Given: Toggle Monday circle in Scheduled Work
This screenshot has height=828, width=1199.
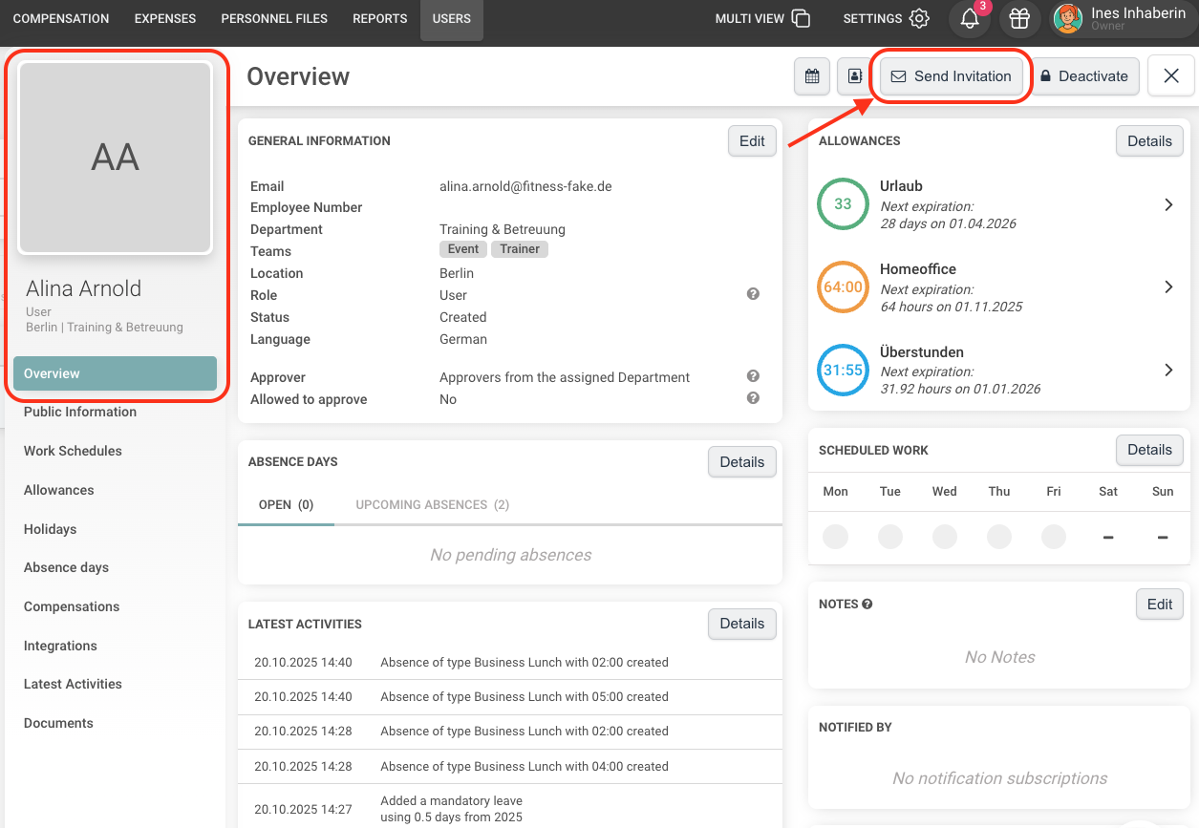Looking at the screenshot, I should (835, 537).
